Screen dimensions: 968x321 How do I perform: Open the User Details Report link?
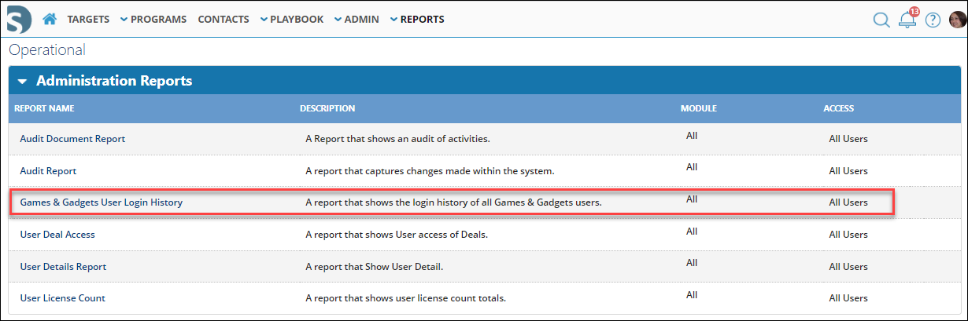tap(63, 267)
